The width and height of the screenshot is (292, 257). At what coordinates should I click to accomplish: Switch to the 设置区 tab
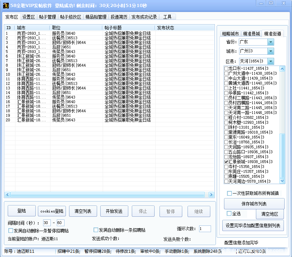28,17
